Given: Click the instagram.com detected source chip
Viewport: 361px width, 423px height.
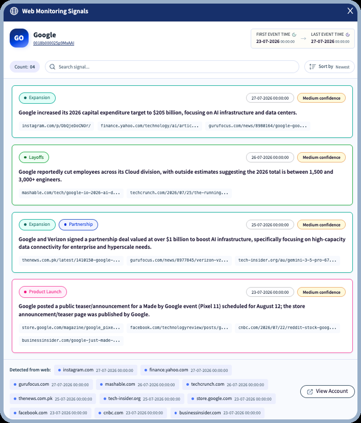Looking at the screenshot, I should point(95,370).
